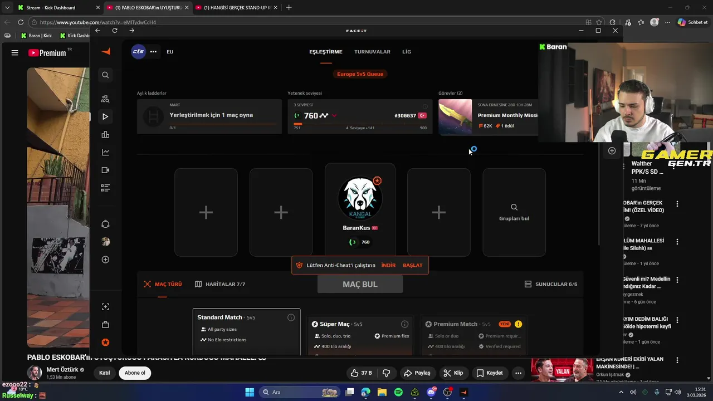Open the YouTube hamburger menu

15,53
